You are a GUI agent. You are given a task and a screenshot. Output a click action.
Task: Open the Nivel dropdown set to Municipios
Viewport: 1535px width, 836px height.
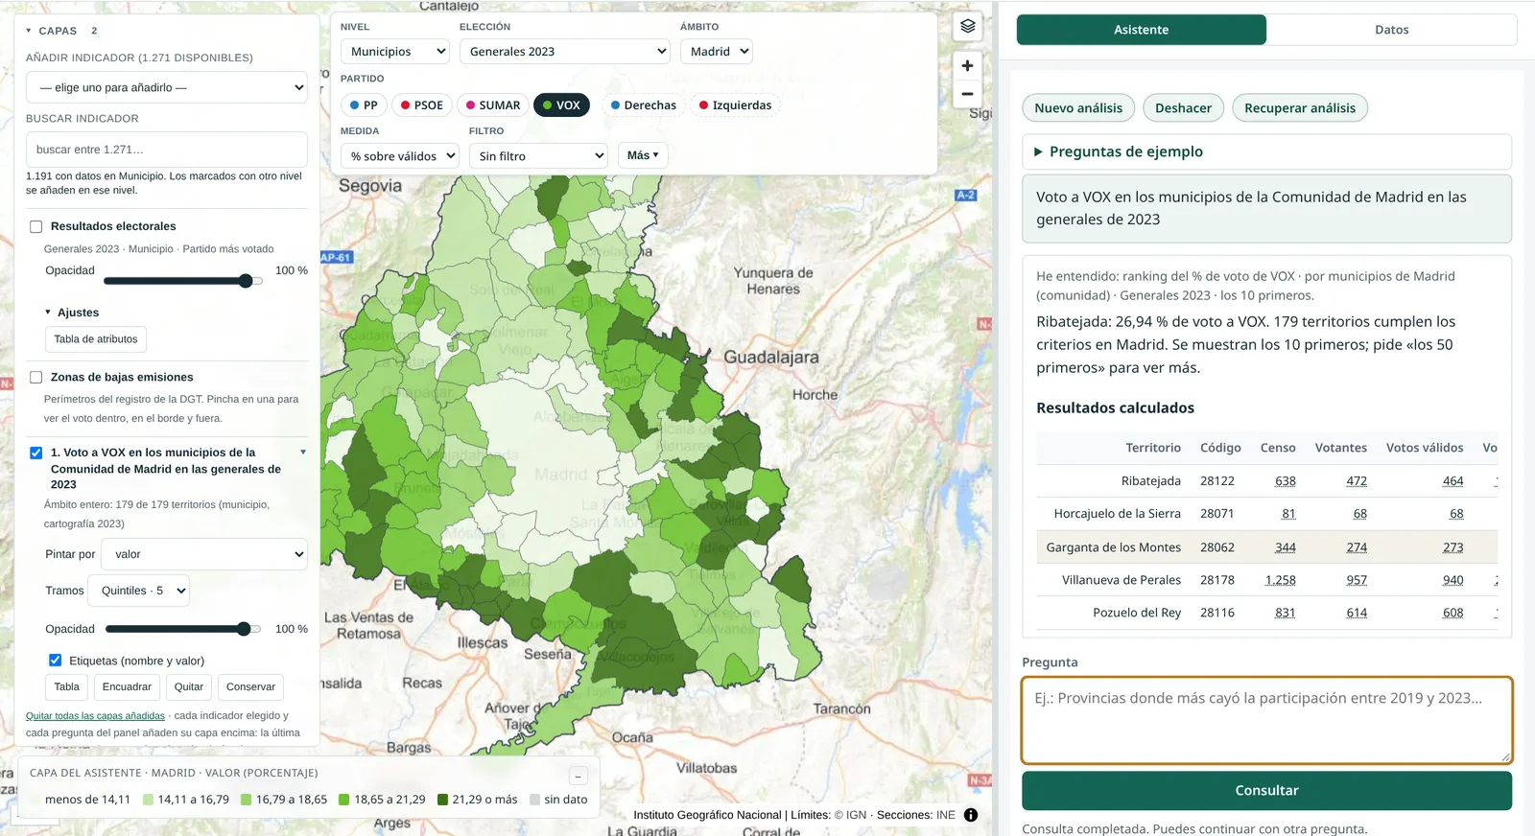395,52
